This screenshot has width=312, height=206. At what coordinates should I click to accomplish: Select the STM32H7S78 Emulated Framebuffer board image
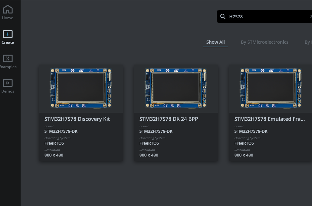[270, 88]
